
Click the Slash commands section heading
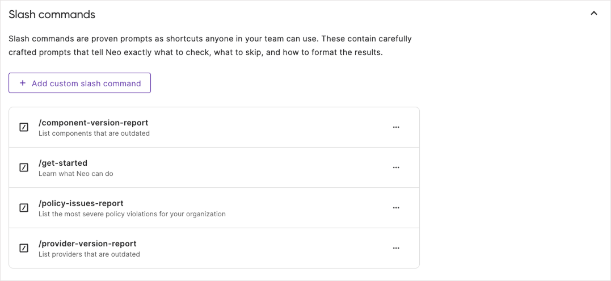point(52,15)
